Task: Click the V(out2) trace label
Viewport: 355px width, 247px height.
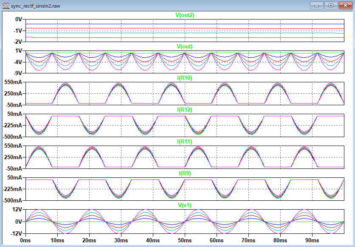Action: tap(185, 15)
